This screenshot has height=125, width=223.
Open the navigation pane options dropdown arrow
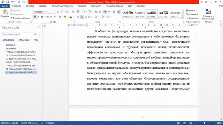(37, 27)
